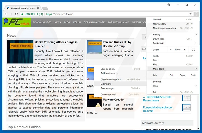Choose Find... in the menu

173,64
